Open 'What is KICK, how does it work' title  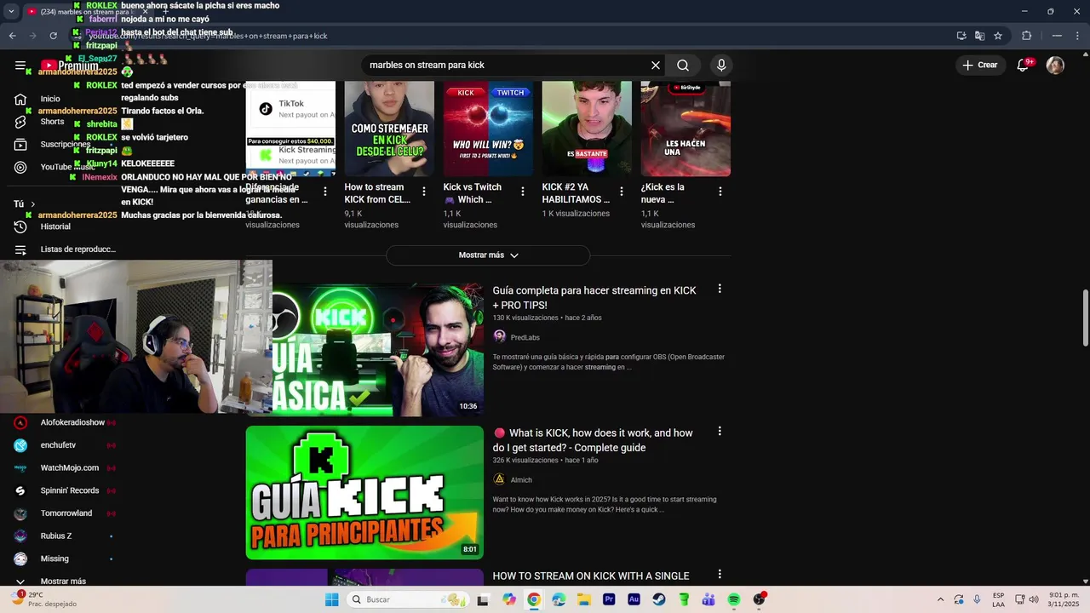[x=593, y=440]
